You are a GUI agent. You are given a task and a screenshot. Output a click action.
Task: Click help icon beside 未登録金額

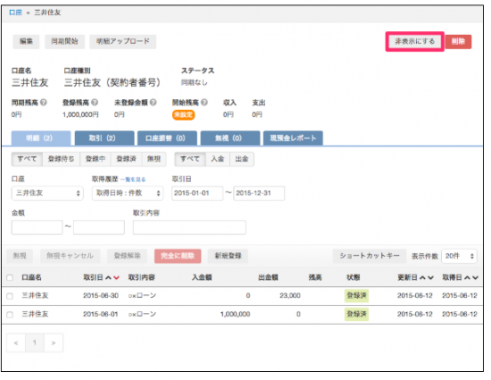tap(153, 102)
